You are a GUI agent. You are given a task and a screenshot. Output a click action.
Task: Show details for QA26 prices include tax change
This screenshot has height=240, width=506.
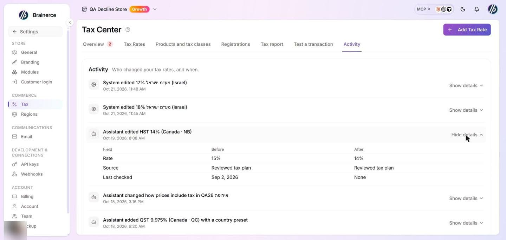click(466, 198)
